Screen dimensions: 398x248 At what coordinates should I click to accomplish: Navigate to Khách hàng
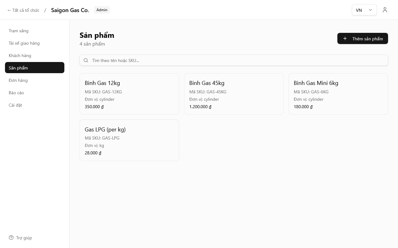(20, 55)
